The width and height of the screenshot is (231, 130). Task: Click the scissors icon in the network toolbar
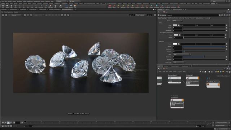(x=200, y=72)
